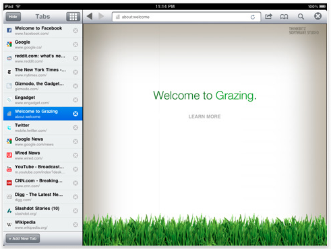Tap the Wi-Fi icon in status bar
The height and width of the screenshot is (249, 331).
click(18, 7)
